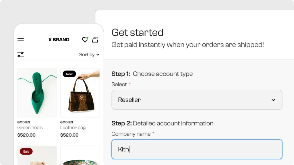Open the leather bag product image
Image resolution: width=294 pixels, height=165 pixels.
coord(80,93)
